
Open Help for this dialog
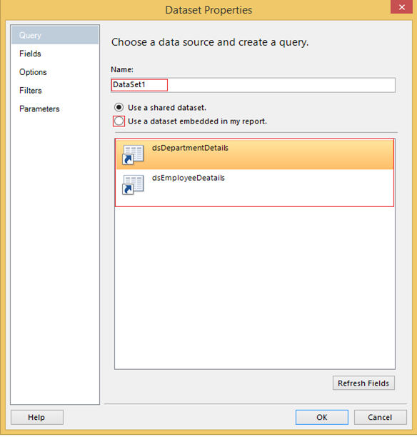[x=37, y=417]
